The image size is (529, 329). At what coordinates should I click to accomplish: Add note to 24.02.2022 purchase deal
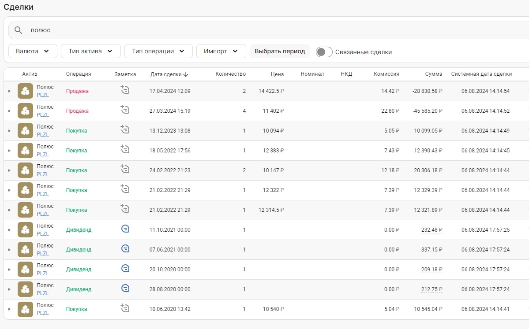point(125,169)
